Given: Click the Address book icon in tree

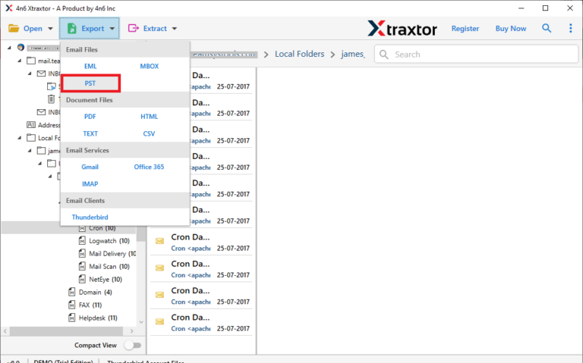Looking at the screenshot, I should [31, 125].
